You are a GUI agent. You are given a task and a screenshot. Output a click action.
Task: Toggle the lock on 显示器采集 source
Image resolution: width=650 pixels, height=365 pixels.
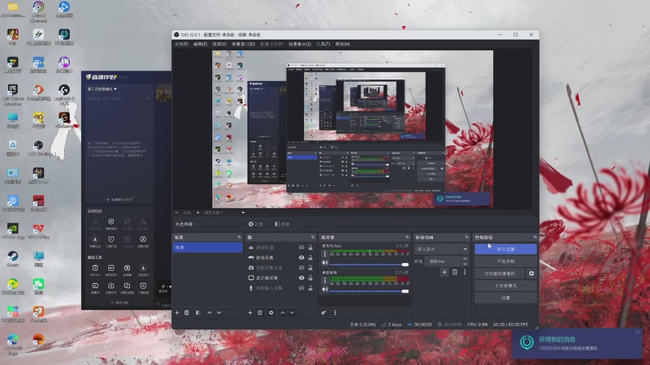(x=310, y=277)
